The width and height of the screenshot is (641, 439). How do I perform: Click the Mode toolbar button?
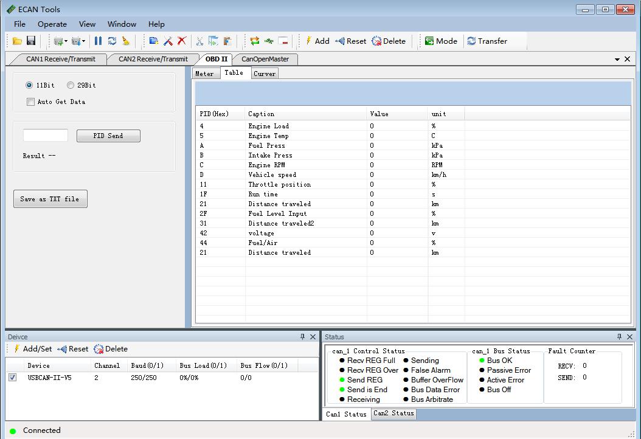point(441,41)
